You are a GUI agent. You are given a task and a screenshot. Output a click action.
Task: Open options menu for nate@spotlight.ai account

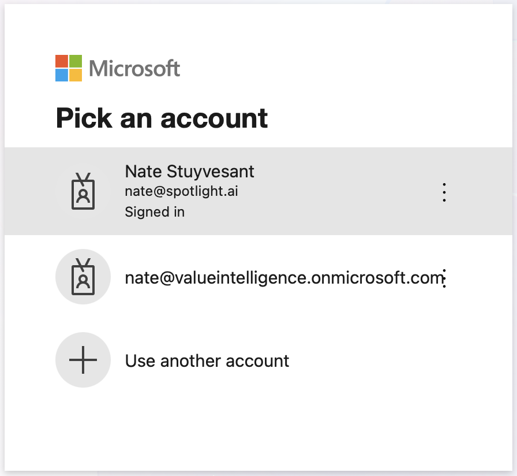click(x=444, y=192)
